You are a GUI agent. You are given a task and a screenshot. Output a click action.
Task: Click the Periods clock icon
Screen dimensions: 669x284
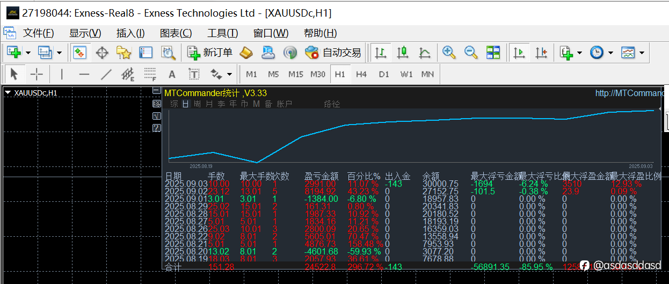point(597,53)
